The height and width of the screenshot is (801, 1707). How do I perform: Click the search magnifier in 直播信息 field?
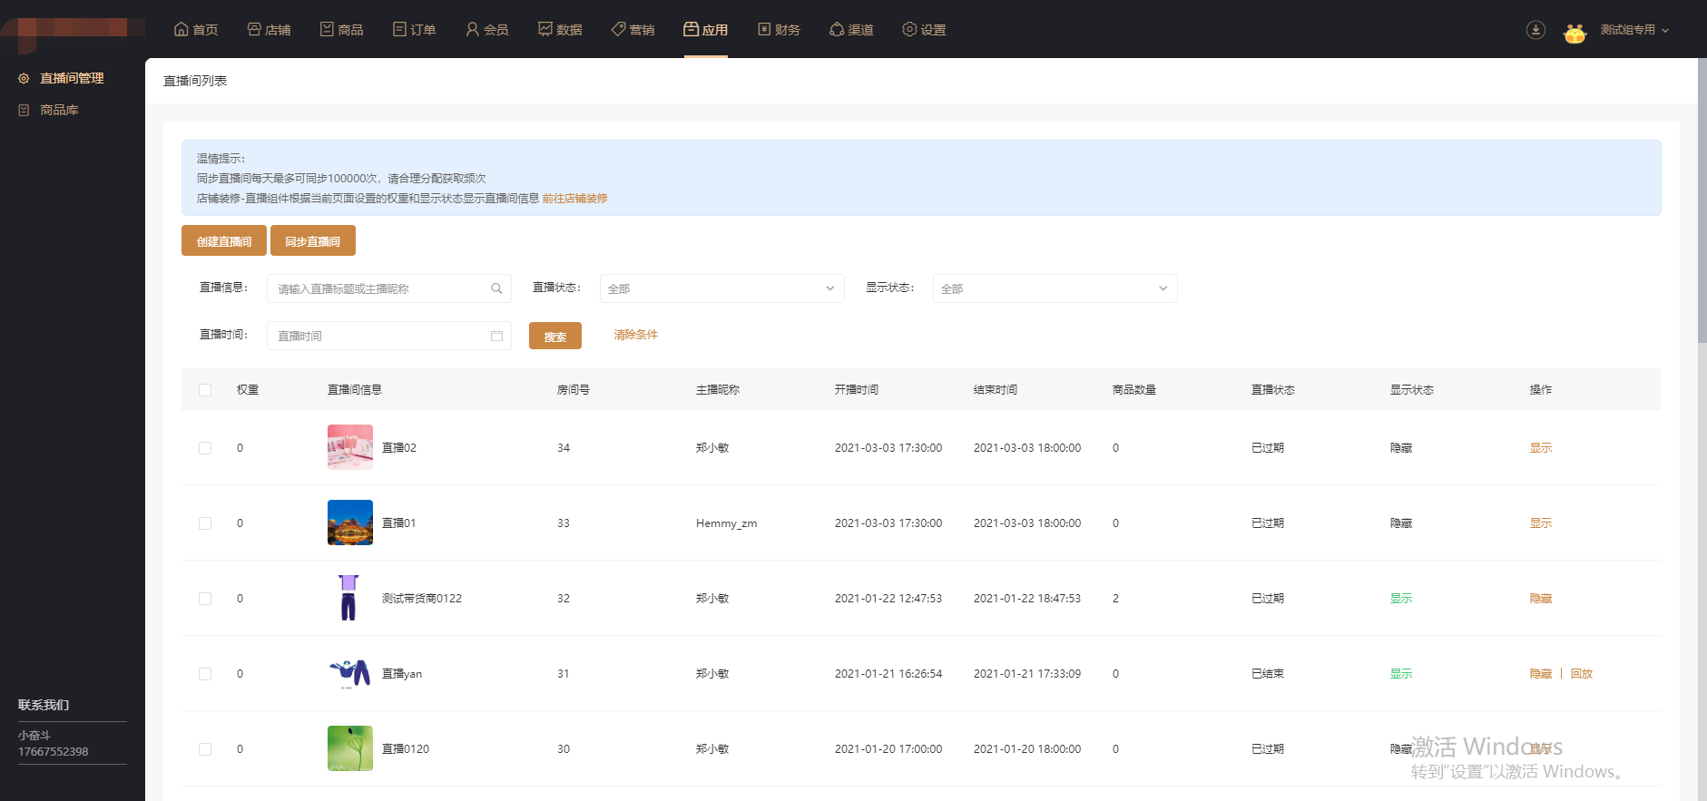(x=496, y=288)
